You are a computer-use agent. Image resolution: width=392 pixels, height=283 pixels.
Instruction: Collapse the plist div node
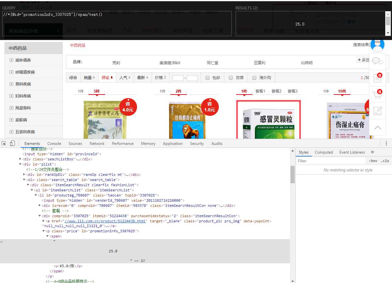pos(20,164)
